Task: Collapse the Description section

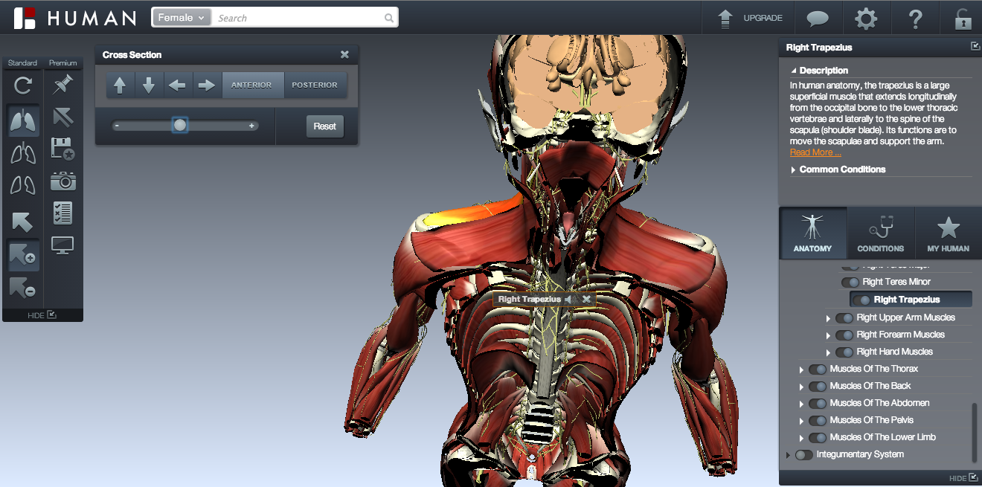Action: pyautogui.click(x=793, y=70)
